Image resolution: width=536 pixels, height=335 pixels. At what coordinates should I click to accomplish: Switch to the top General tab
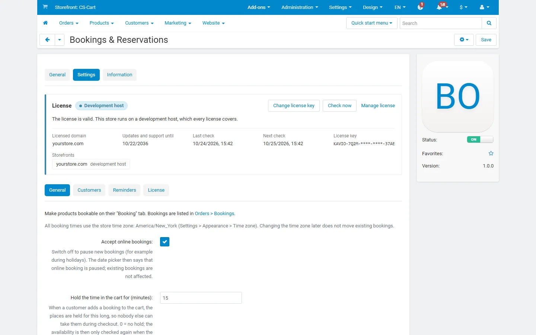(x=57, y=75)
